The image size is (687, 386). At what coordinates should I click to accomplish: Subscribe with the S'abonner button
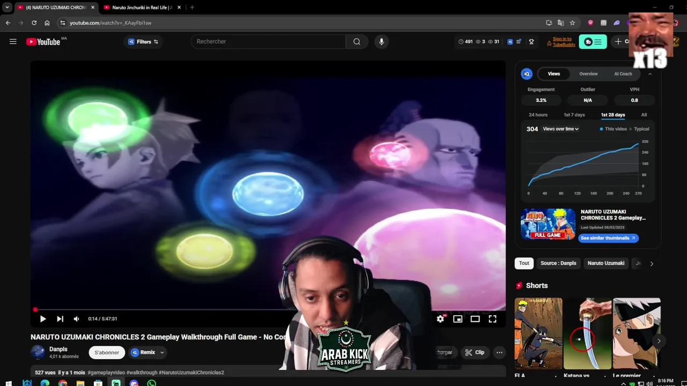pyautogui.click(x=107, y=352)
